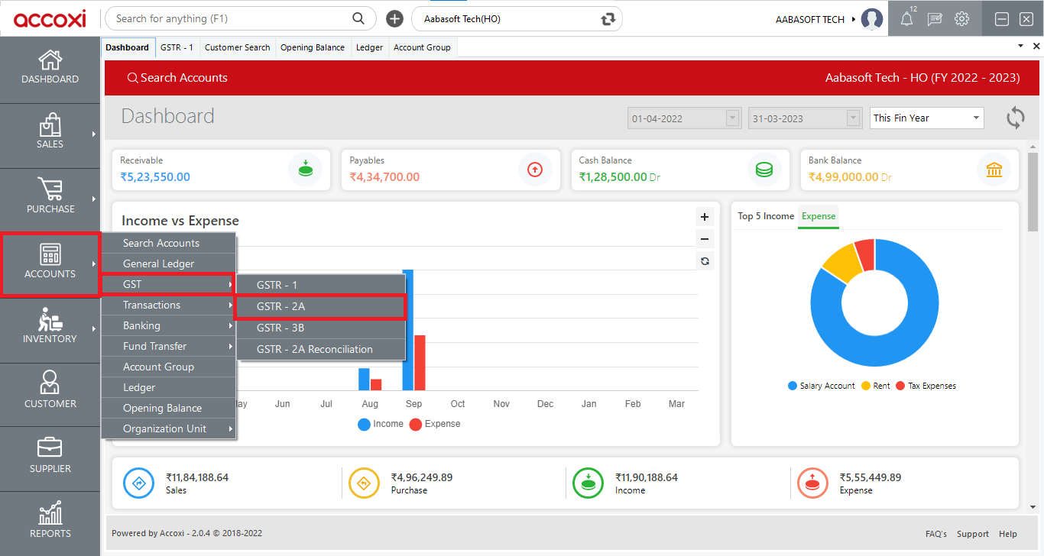Open the Purchase cart module
Viewport: 1044px width, 556px height.
point(50,197)
